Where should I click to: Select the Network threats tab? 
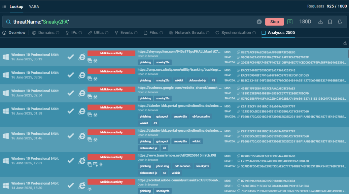pyautogui.click(x=189, y=33)
